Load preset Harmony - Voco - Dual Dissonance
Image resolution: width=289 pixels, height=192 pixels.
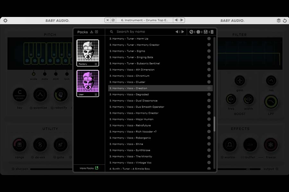[160, 101]
